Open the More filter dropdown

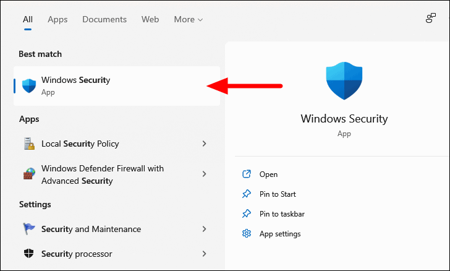[x=189, y=20]
